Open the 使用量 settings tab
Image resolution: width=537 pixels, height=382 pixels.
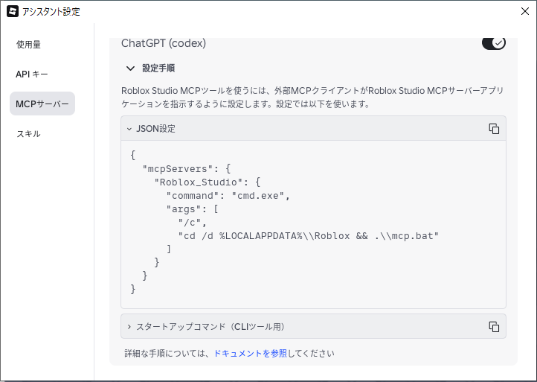[x=28, y=45]
